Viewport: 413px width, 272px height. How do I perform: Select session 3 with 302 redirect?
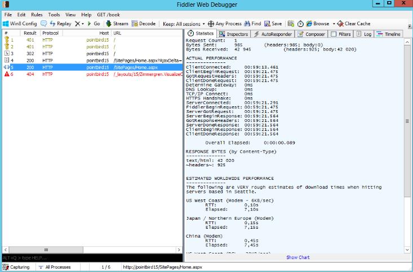pos(92,53)
